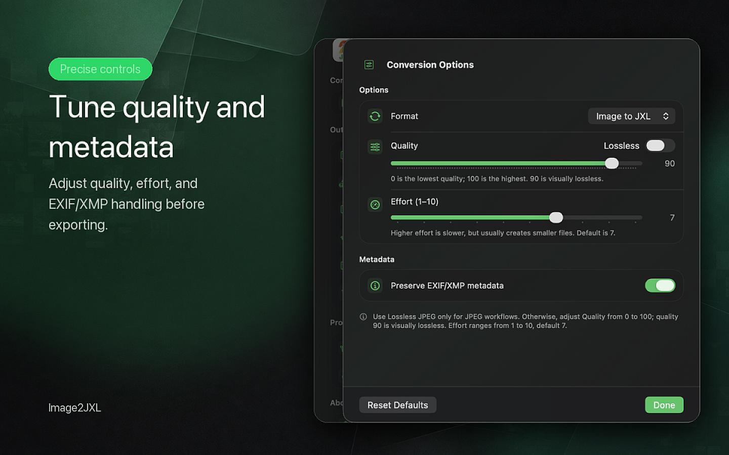This screenshot has height=455, width=729.
Task: Click the Quality slider handle
Action: 612,163
